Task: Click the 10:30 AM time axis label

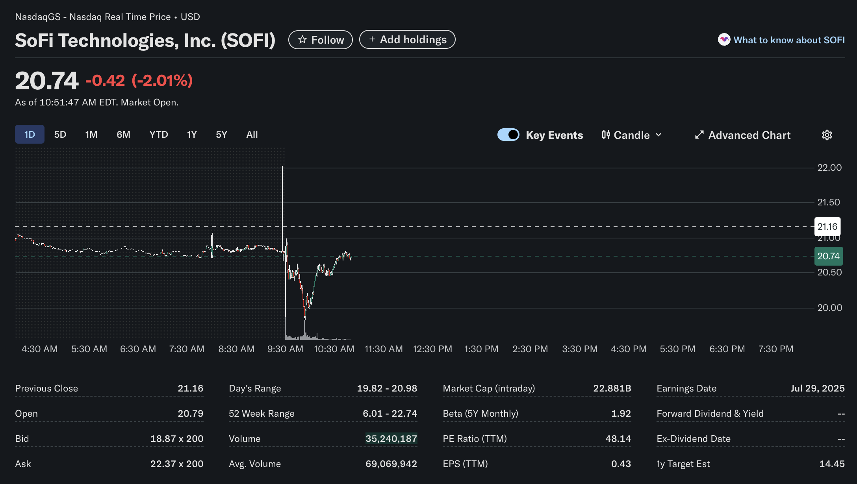Action: (x=334, y=349)
